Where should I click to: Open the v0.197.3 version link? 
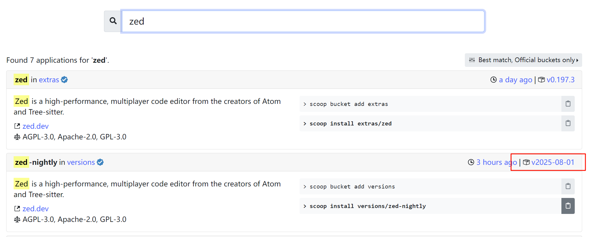[x=561, y=80]
